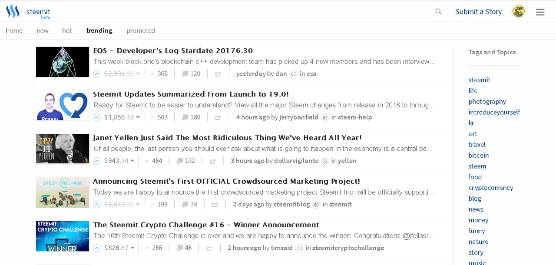Switch to the hot tab
Viewport: 556px width, 265px height.
click(67, 30)
